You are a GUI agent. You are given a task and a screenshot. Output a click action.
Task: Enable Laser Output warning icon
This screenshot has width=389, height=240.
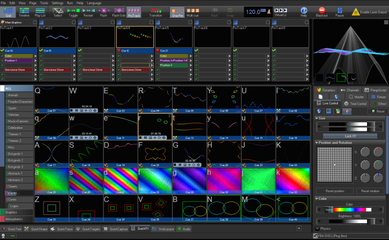[x=356, y=11]
